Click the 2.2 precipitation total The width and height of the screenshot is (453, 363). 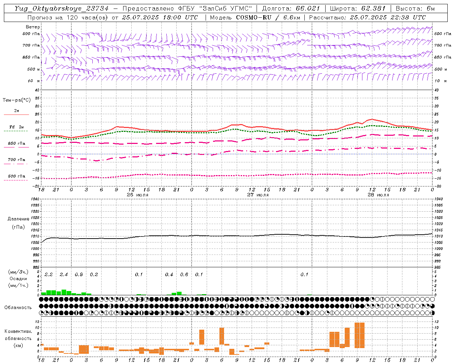[48, 275]
